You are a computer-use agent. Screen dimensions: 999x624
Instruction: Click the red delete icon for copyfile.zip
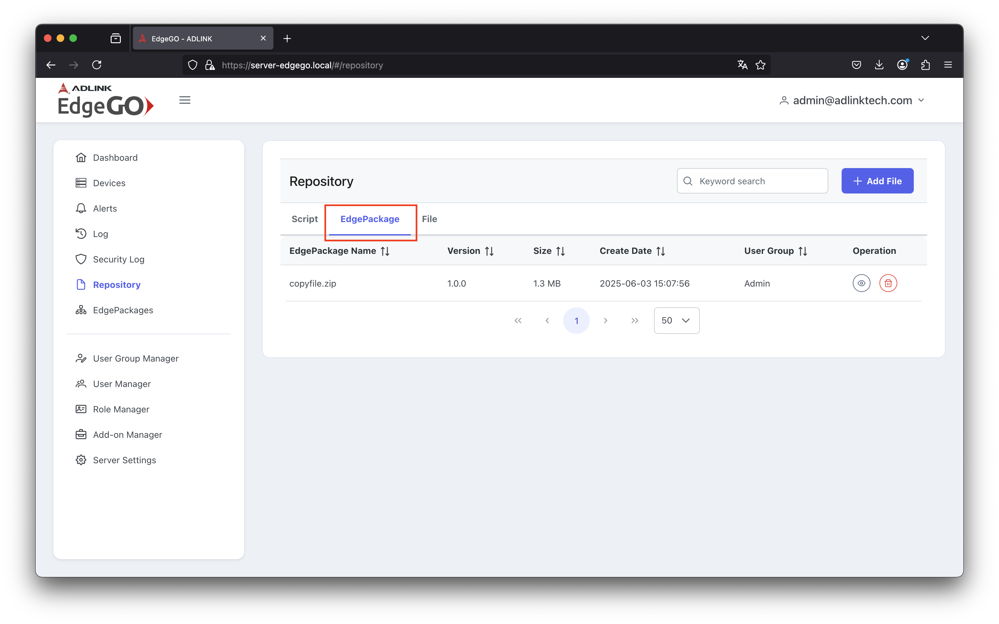[x=888, y=283]
